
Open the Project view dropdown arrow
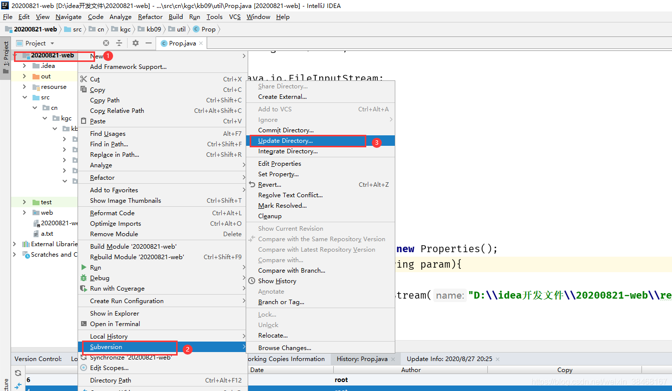tap(52, 43)
